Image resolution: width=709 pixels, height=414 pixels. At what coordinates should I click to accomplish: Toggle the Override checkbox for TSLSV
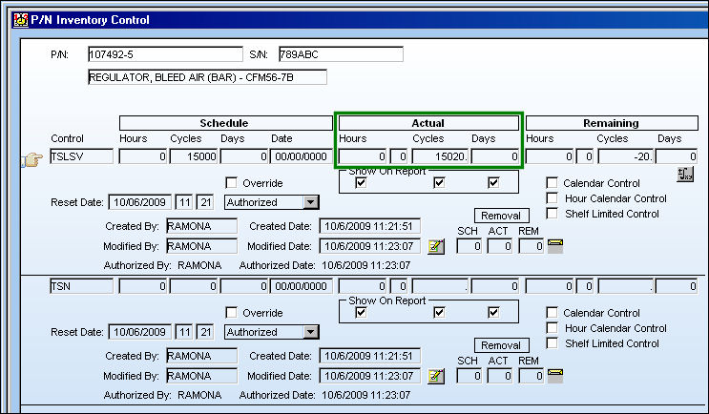(x=231, y=182)
